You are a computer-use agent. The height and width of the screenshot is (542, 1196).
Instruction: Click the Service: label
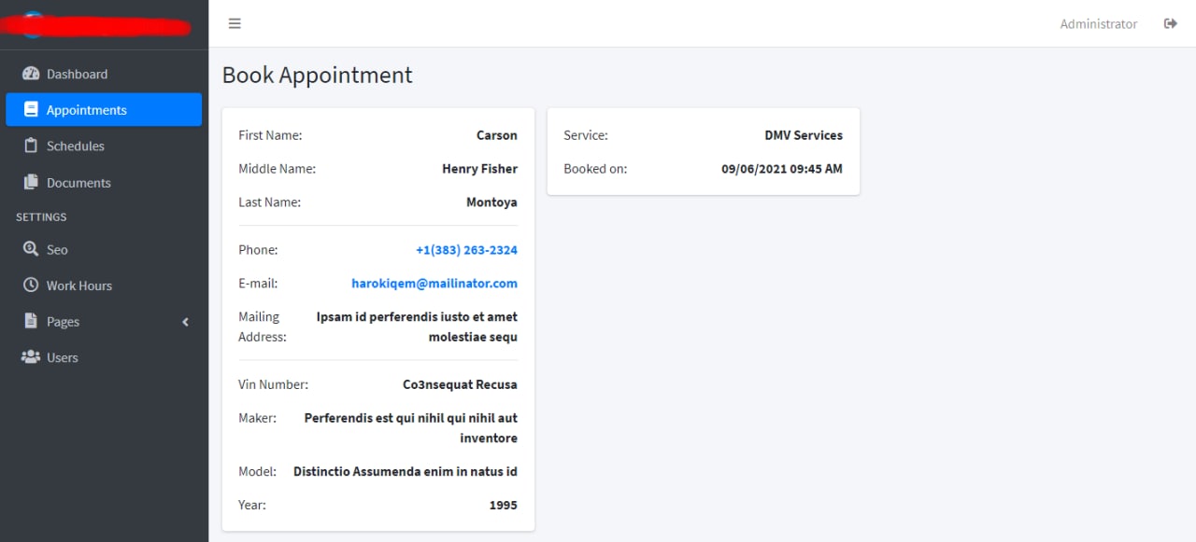point(586,135)
